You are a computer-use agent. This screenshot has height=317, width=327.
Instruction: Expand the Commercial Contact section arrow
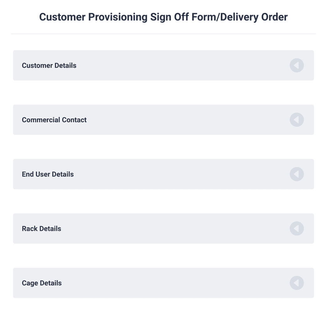(296, 119)
